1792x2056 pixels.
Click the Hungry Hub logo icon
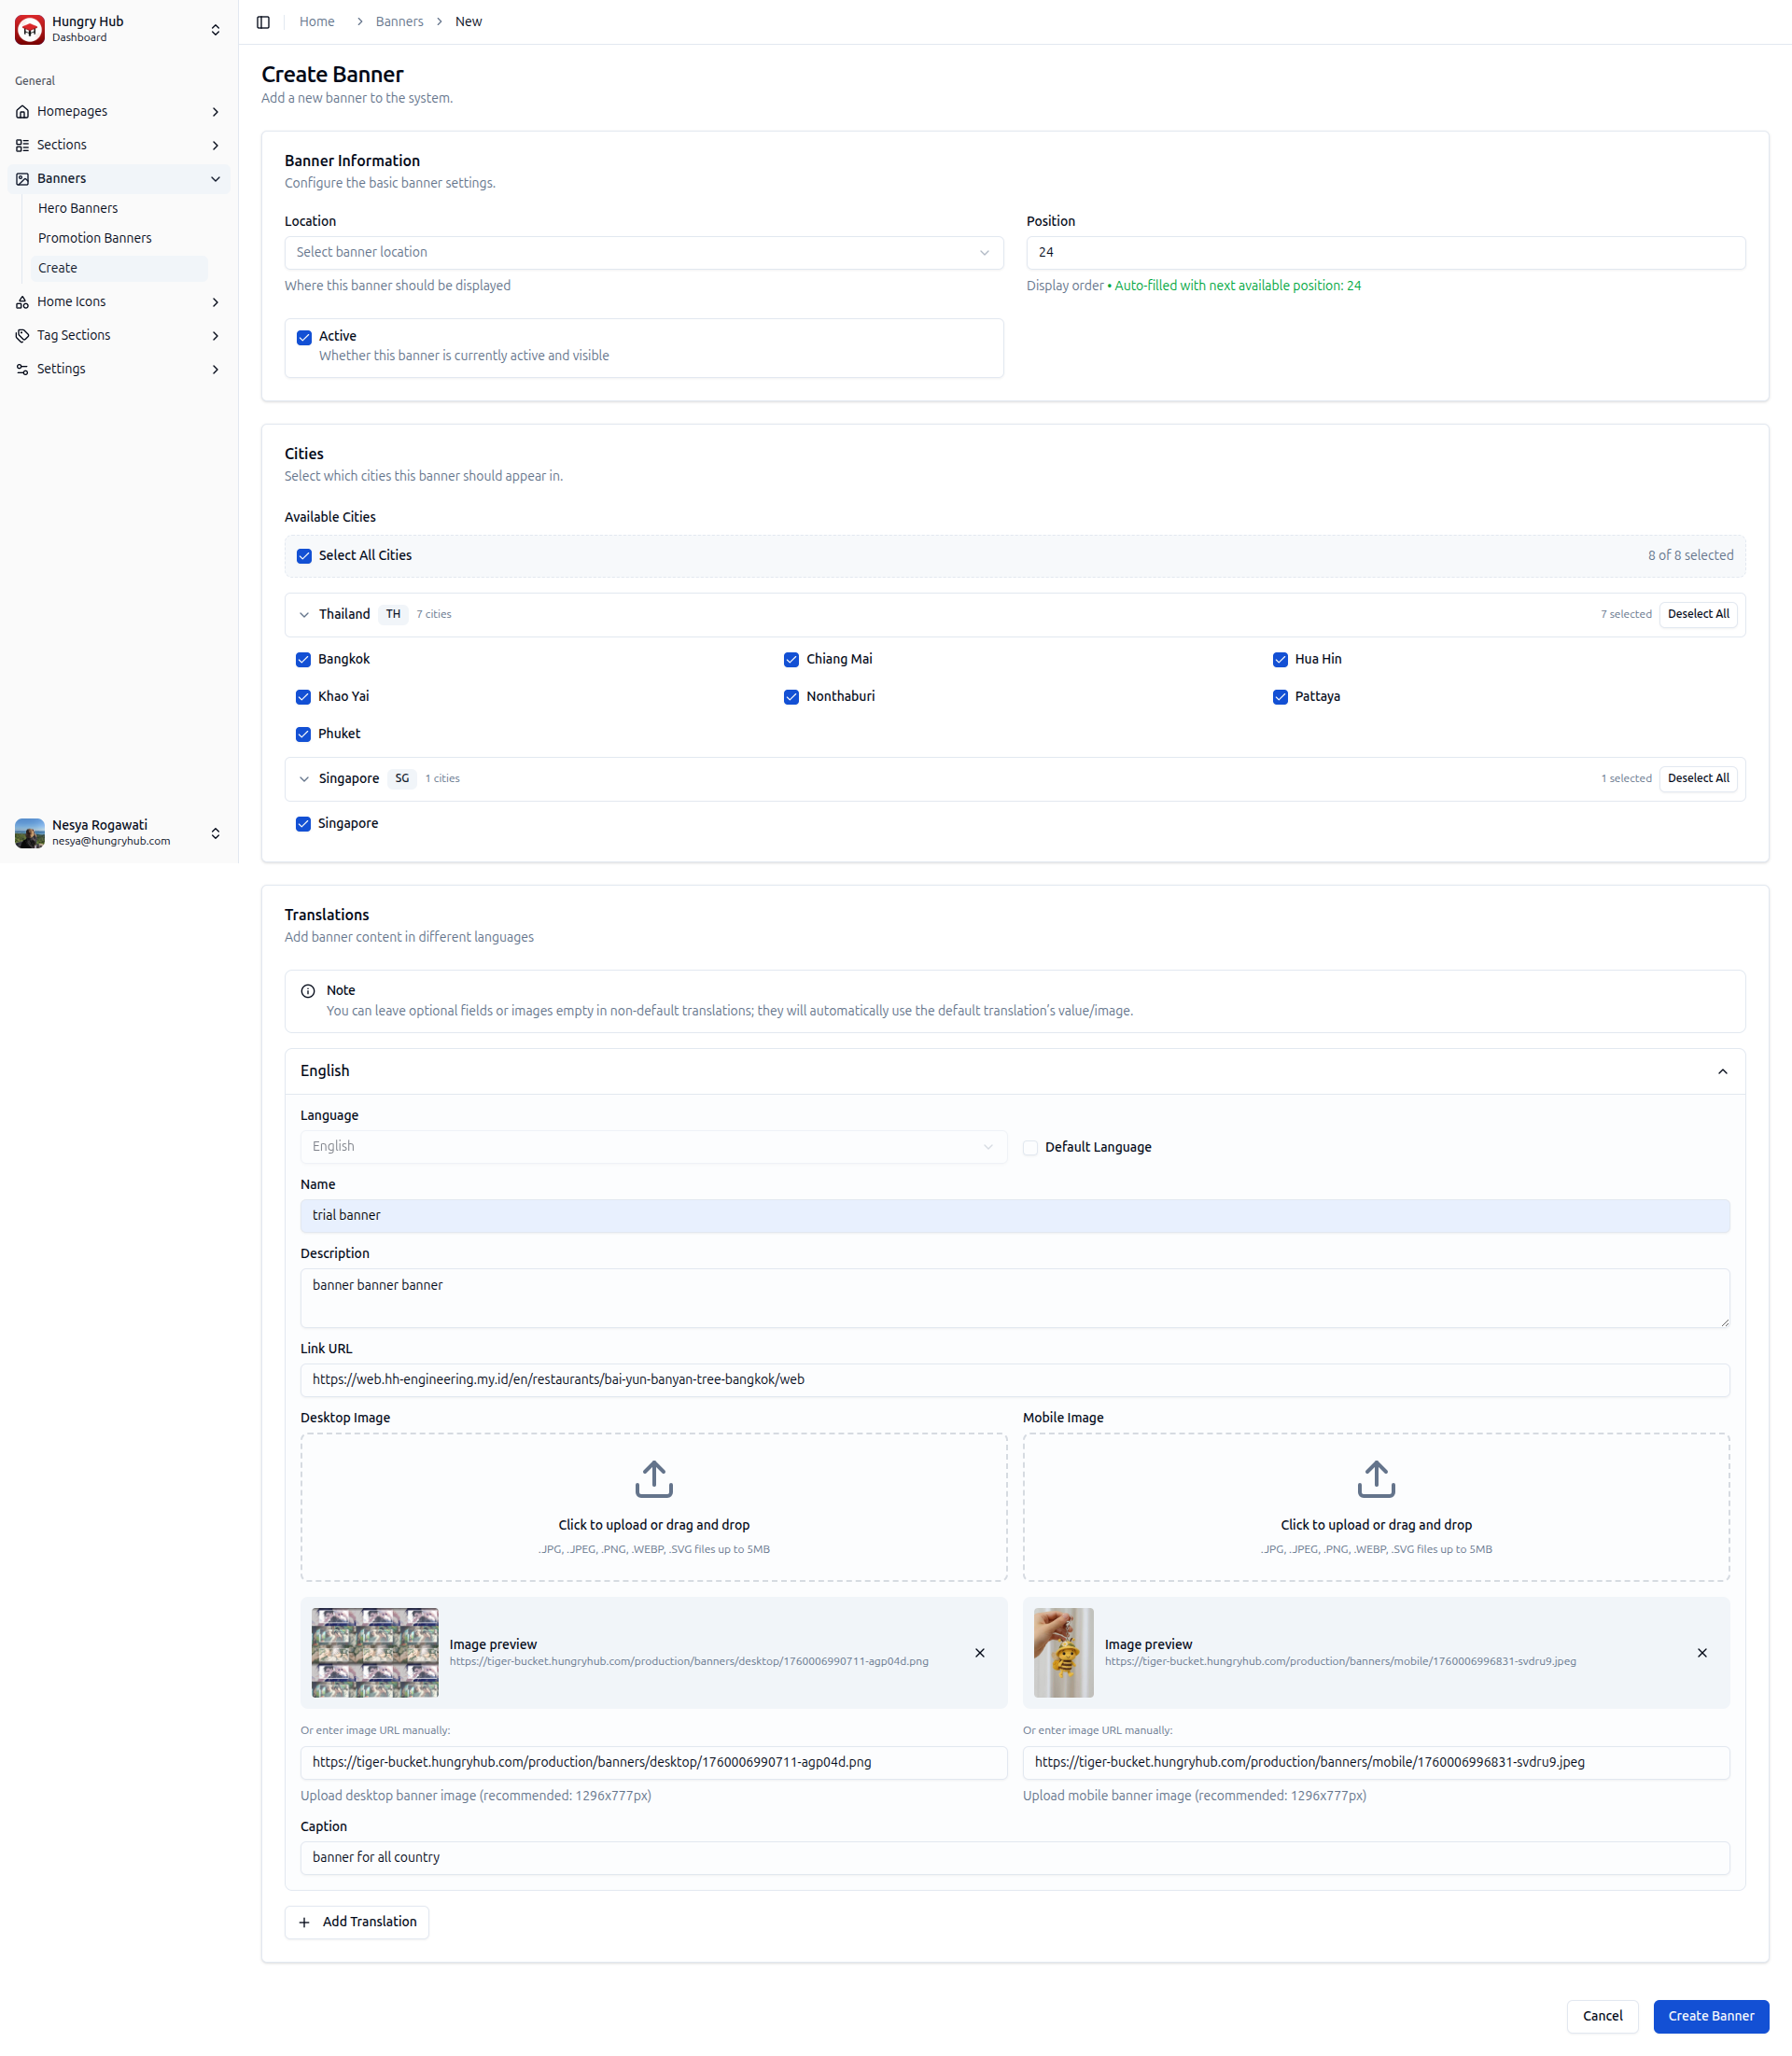[29, 29]
